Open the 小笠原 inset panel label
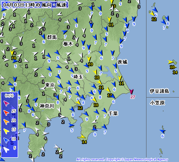Image resolution: width=179 pixels, height=162 pixels. tap(157, 103)
